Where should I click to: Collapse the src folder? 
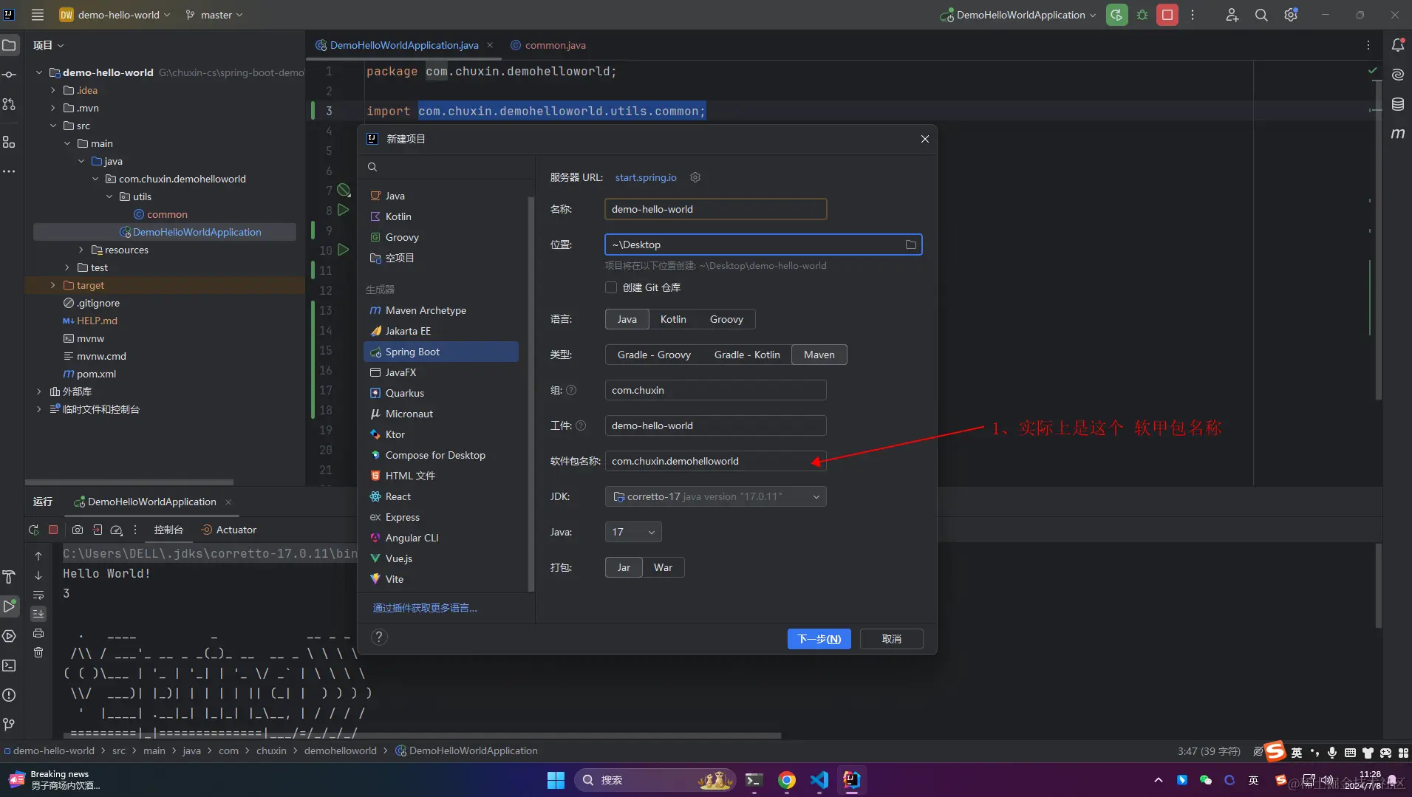52,126
